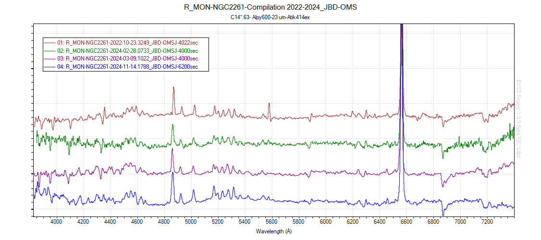
Task: Click the 6000 tick label on x-axis
Action: pos(326,222)
